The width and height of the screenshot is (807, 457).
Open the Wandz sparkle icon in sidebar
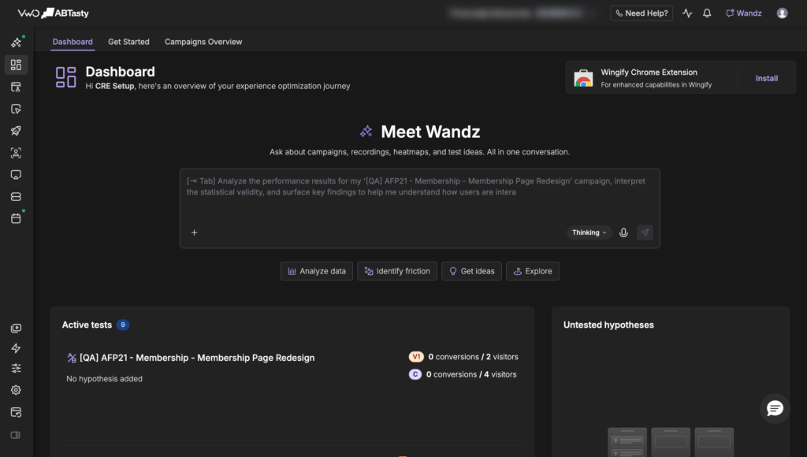pos(16,43)
